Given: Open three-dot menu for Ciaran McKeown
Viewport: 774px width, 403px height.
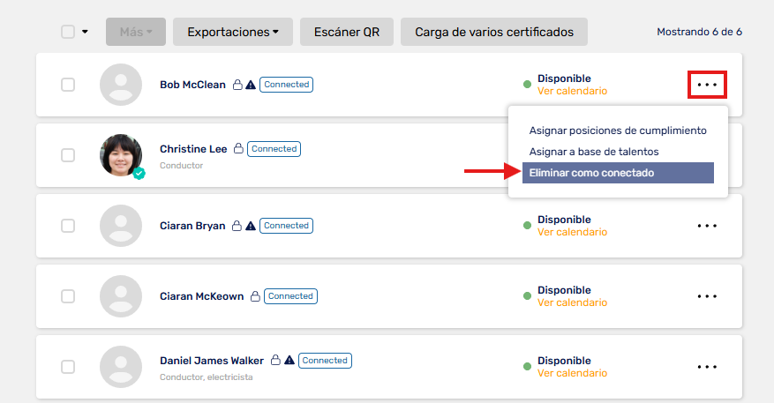Looking at the screenshot, I should 707,296.
